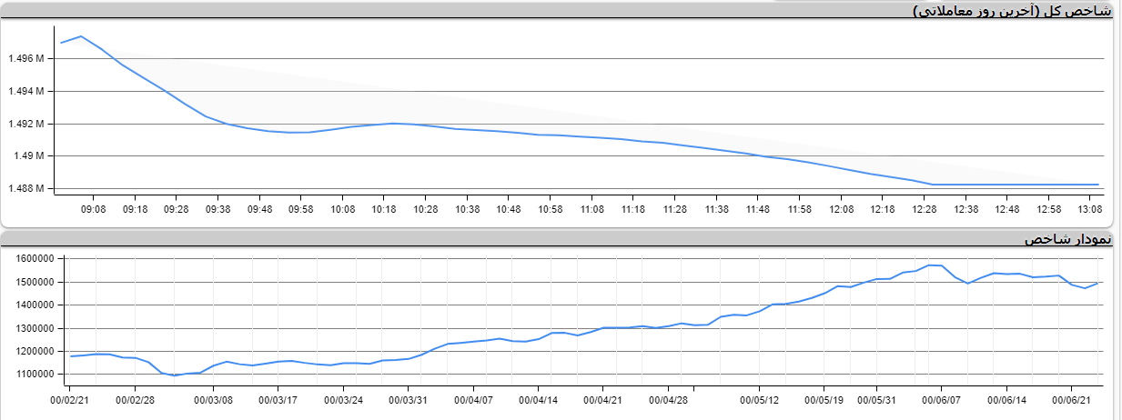1122x420 pixels.
Task: Click the 'شاخص کل (آخرین روز معاملاتی)' panel title
Action: pos(1011,11)
